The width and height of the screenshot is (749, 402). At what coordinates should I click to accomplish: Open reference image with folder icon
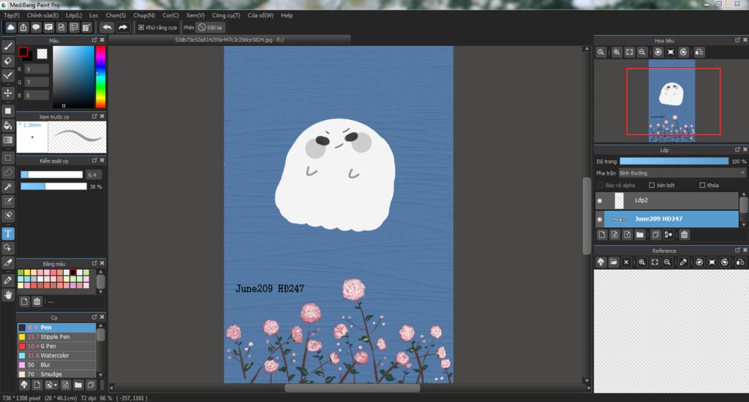tap(614, 262)
